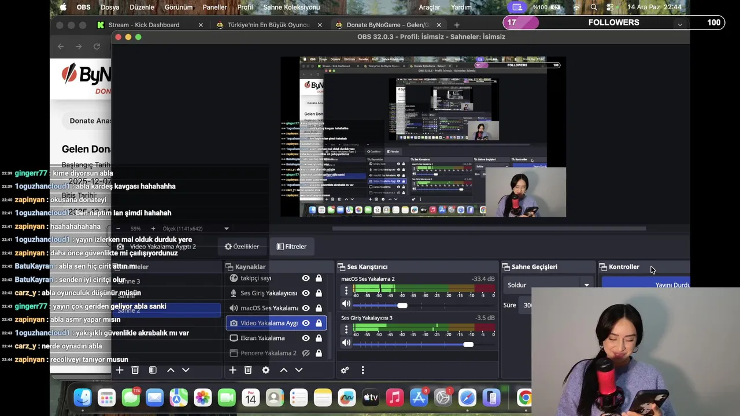Open Düzenle menu

click(142, 8)
